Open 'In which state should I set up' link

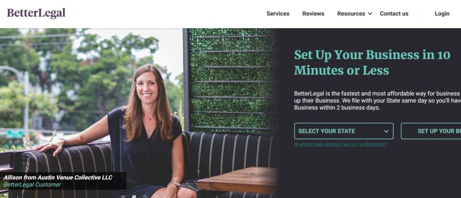[x=340, y=144]
